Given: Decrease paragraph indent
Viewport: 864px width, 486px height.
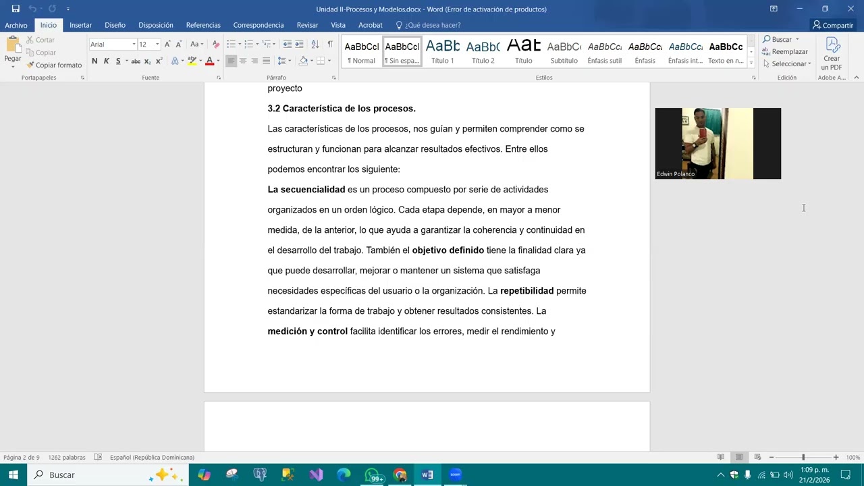Looking at the screenshot, I should [288, 44].
